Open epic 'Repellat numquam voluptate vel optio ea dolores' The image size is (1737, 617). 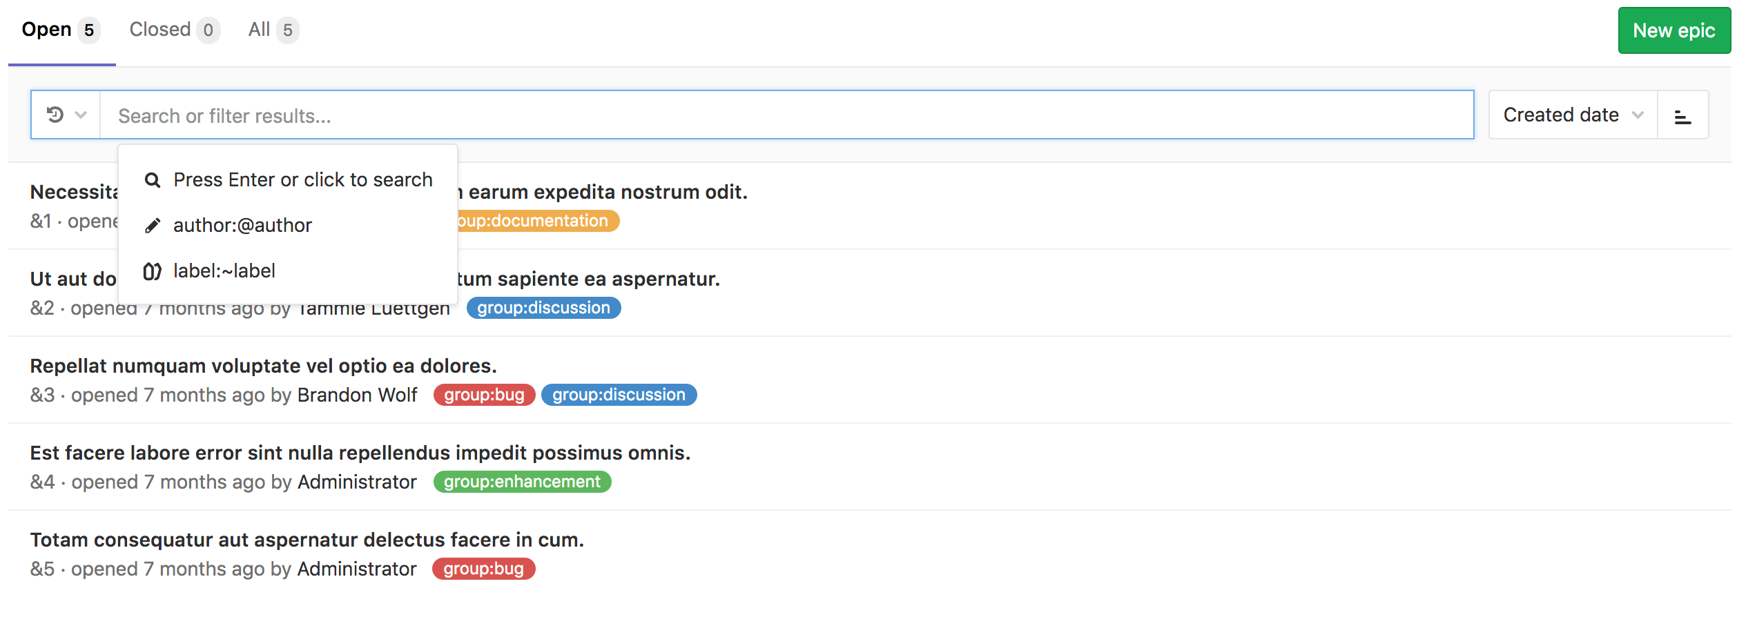(264, 366)
